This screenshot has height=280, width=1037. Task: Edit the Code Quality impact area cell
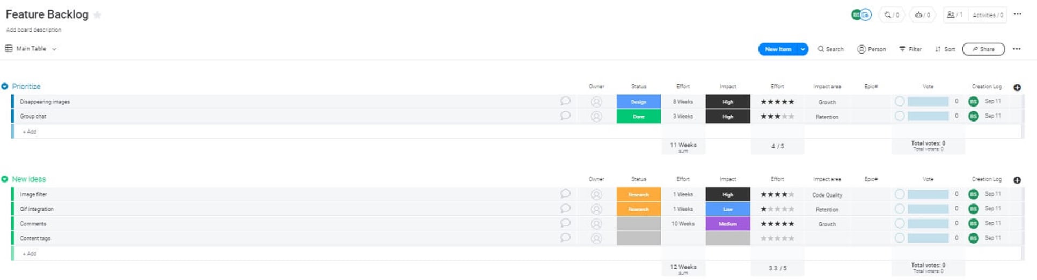click(827, 195)
